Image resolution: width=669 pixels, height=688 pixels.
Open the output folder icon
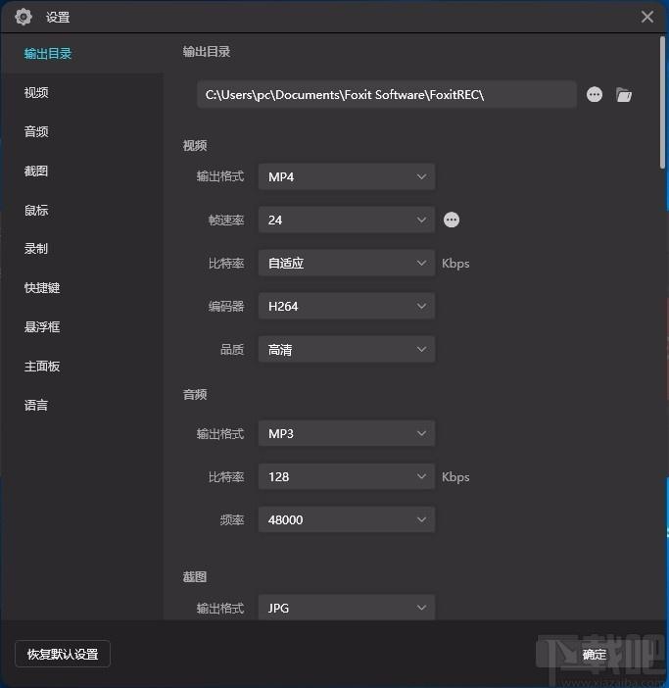coord(623,94)
